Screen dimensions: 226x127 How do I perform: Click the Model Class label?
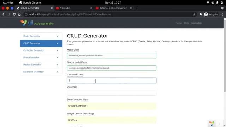click(73, 50)
